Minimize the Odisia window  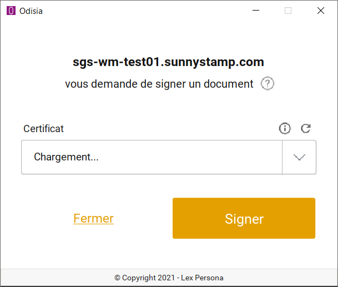coord(256,11)
